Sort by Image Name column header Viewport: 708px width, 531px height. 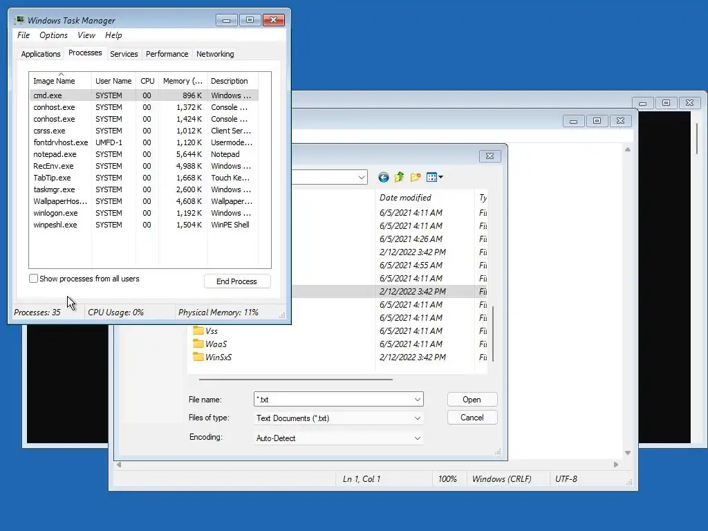[60, 81]
